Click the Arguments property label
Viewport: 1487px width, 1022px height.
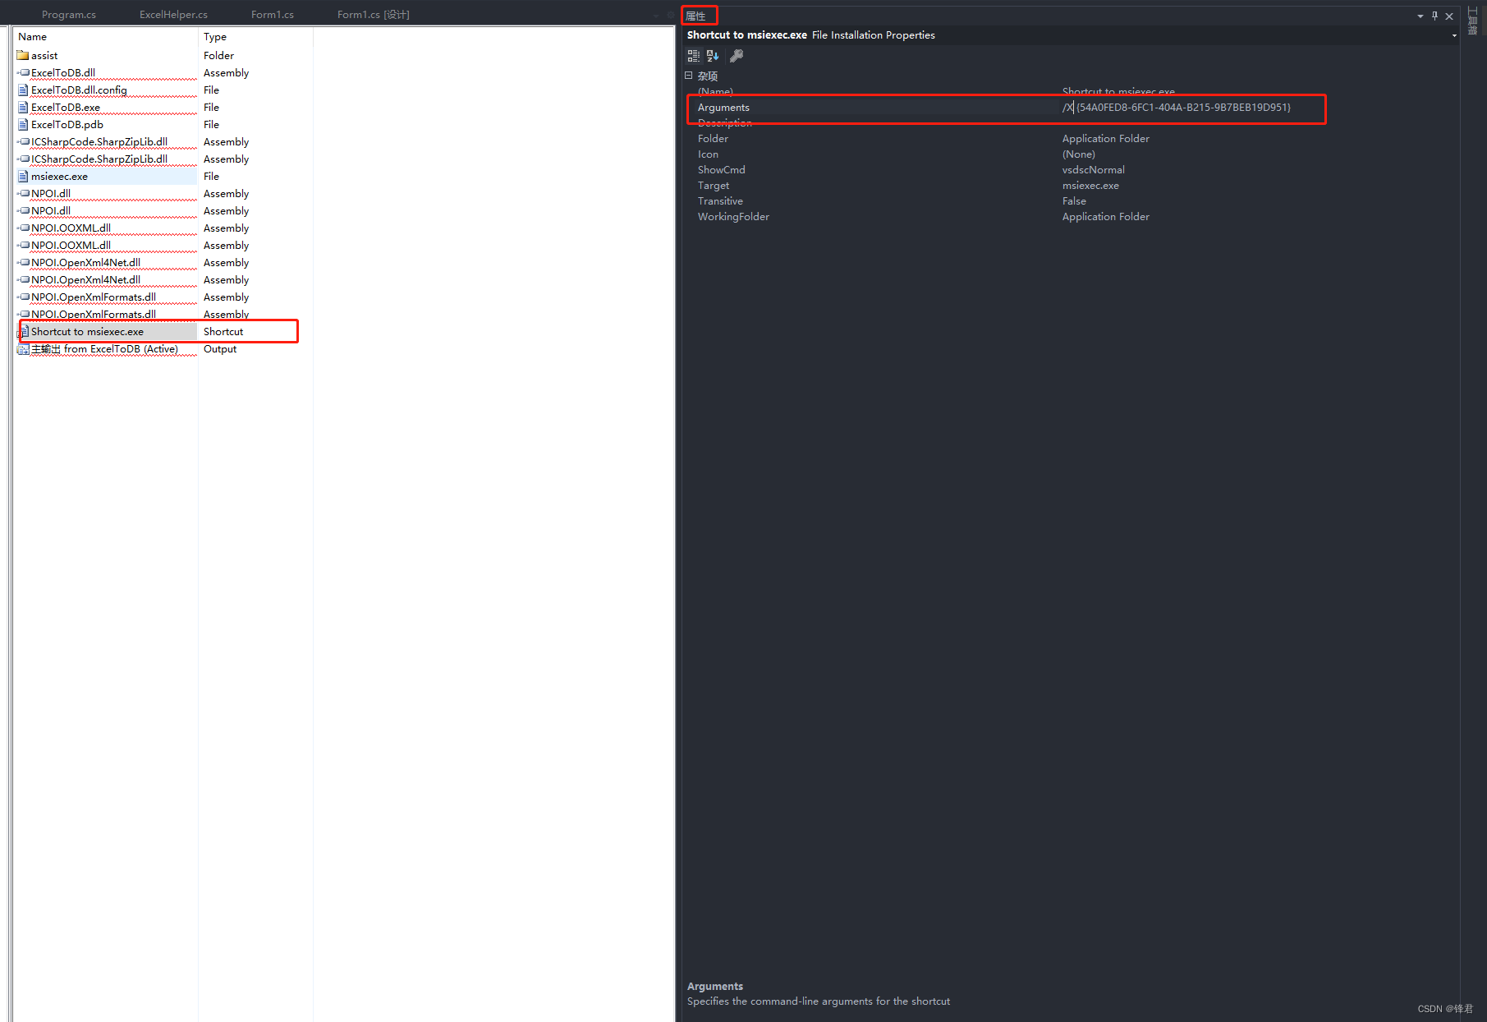pos(723,108)
